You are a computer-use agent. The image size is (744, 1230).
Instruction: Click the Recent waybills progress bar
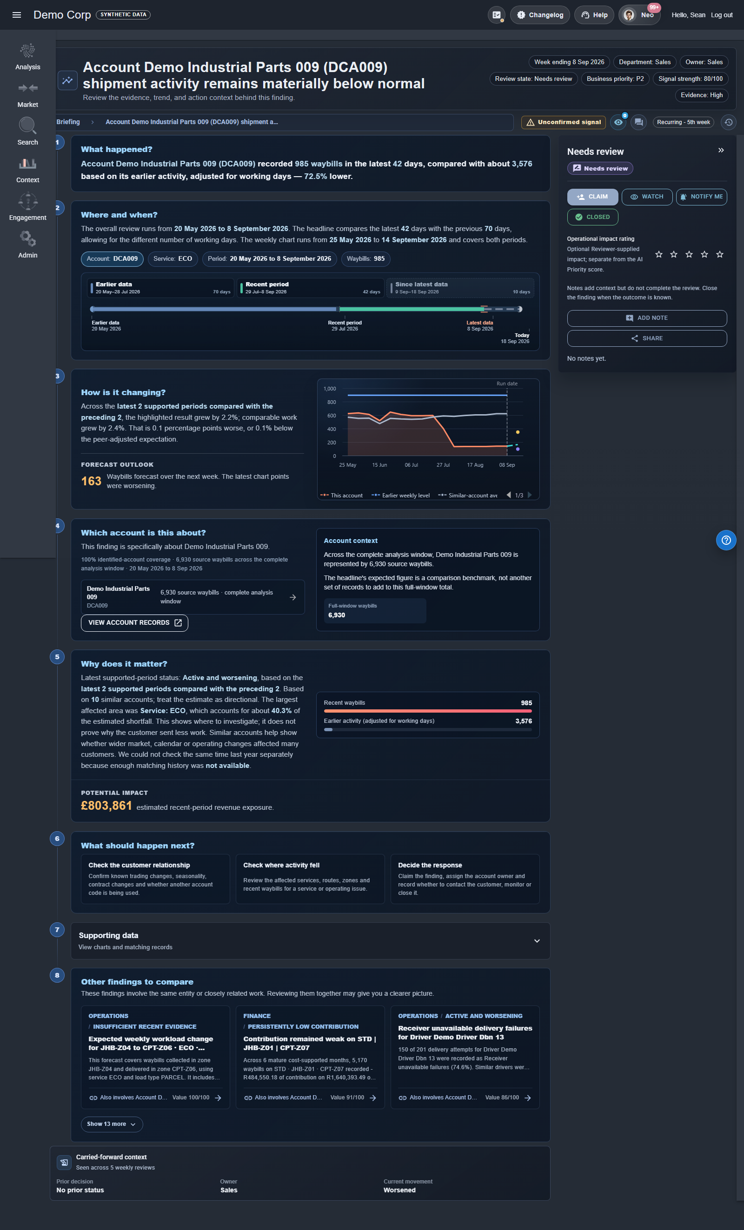tap(427, 710)
